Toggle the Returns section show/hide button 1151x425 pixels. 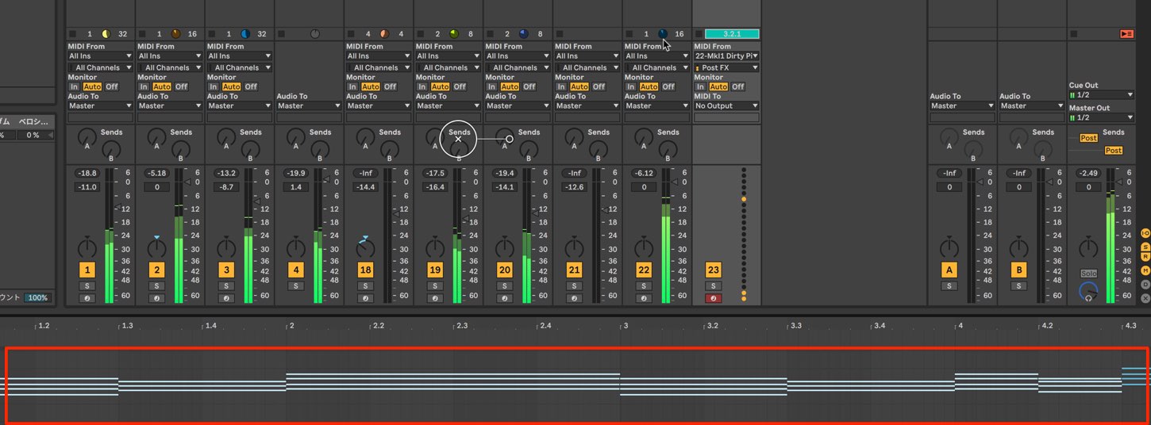click(x=1145, y=257)
